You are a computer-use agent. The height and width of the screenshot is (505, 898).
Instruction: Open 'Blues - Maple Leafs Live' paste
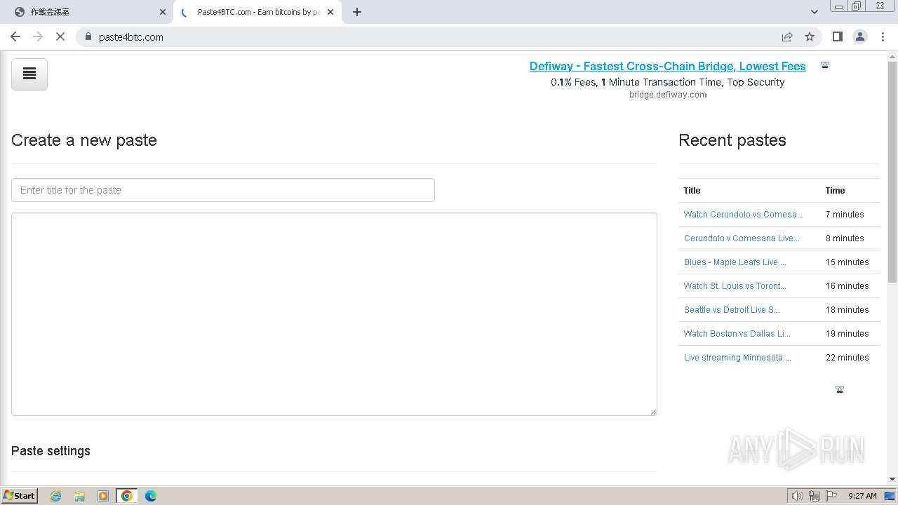[735, 262]
